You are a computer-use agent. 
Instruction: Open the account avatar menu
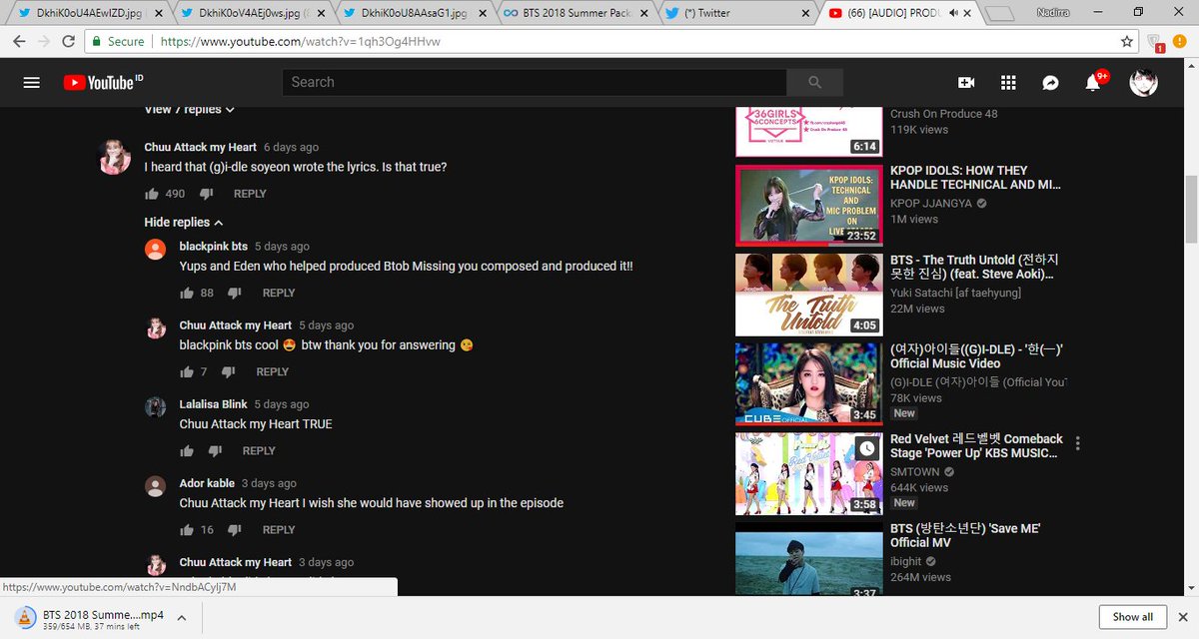click(1143, 83)
